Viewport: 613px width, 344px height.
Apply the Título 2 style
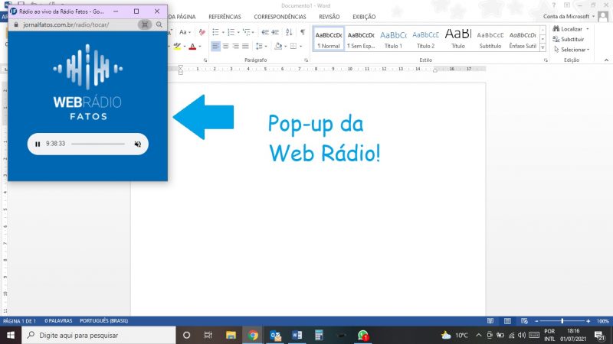(x=426, y=39)
